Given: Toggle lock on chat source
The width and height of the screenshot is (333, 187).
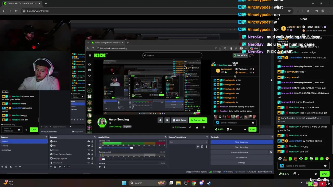Looking at the screenshot, I should coord(92,141).
